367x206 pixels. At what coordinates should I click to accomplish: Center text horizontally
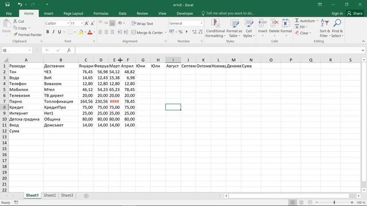106,32
